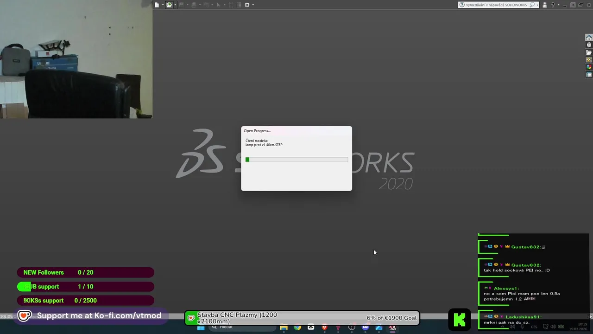The image size is (593, 334).
Task: Click the user login icon
Action: (x=545, y=5)
